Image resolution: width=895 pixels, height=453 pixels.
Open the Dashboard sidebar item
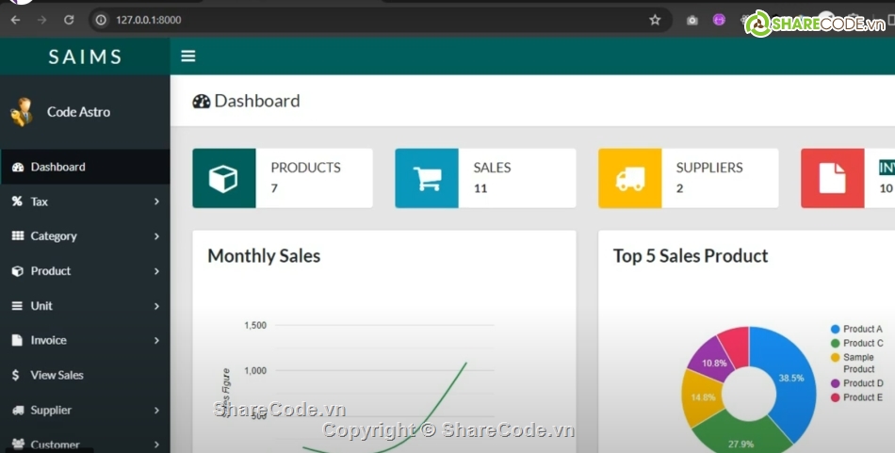(x=57, y=167)
